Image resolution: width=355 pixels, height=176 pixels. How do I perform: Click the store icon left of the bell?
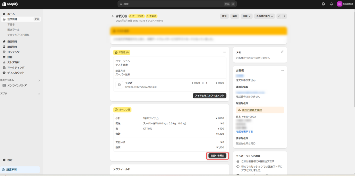(x=323, y=4)
